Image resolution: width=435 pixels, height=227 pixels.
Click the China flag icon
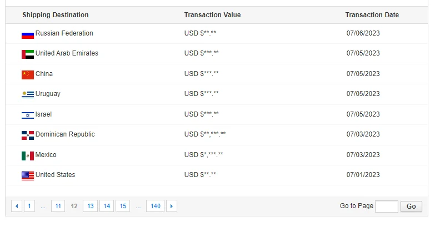point(28,74)
